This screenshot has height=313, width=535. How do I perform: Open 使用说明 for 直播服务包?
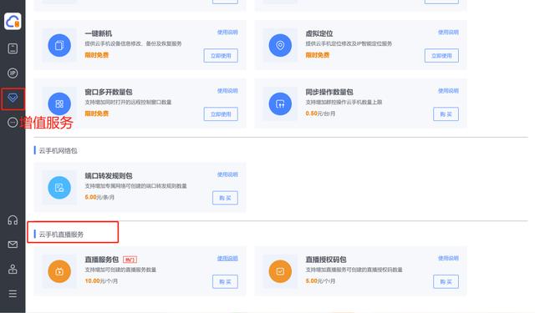click(x=227, y=259)
